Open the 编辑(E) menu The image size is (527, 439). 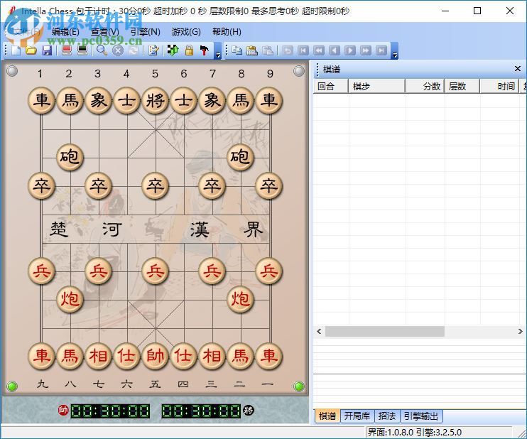coord(65,32)
